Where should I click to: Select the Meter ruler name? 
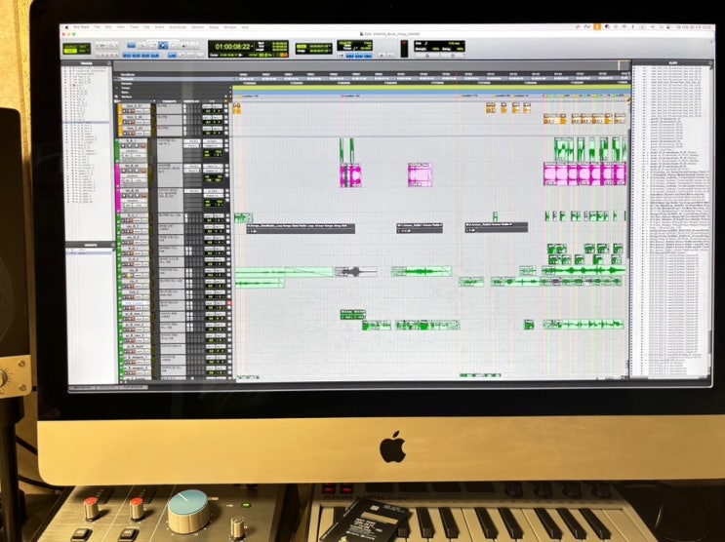(x=125, y=92)
